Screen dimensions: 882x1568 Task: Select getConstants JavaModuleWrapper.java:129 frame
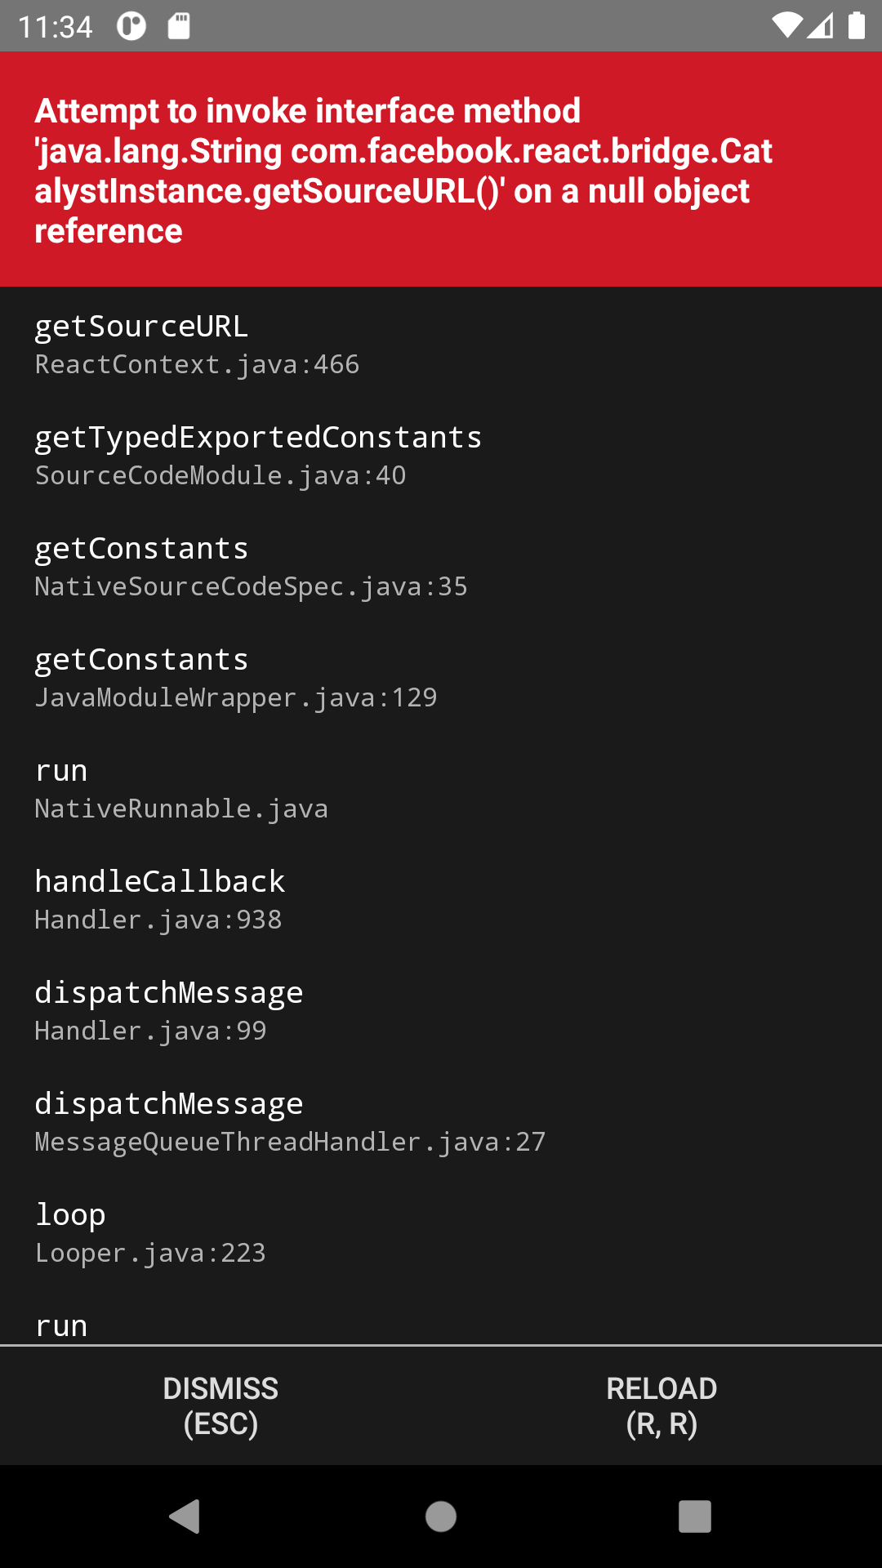point(441,677)
